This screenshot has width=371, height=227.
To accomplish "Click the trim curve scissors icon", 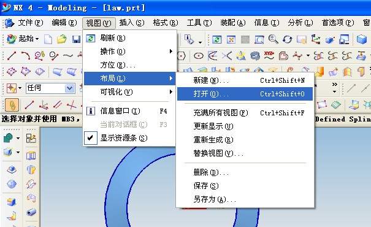I will click(227, 56).
